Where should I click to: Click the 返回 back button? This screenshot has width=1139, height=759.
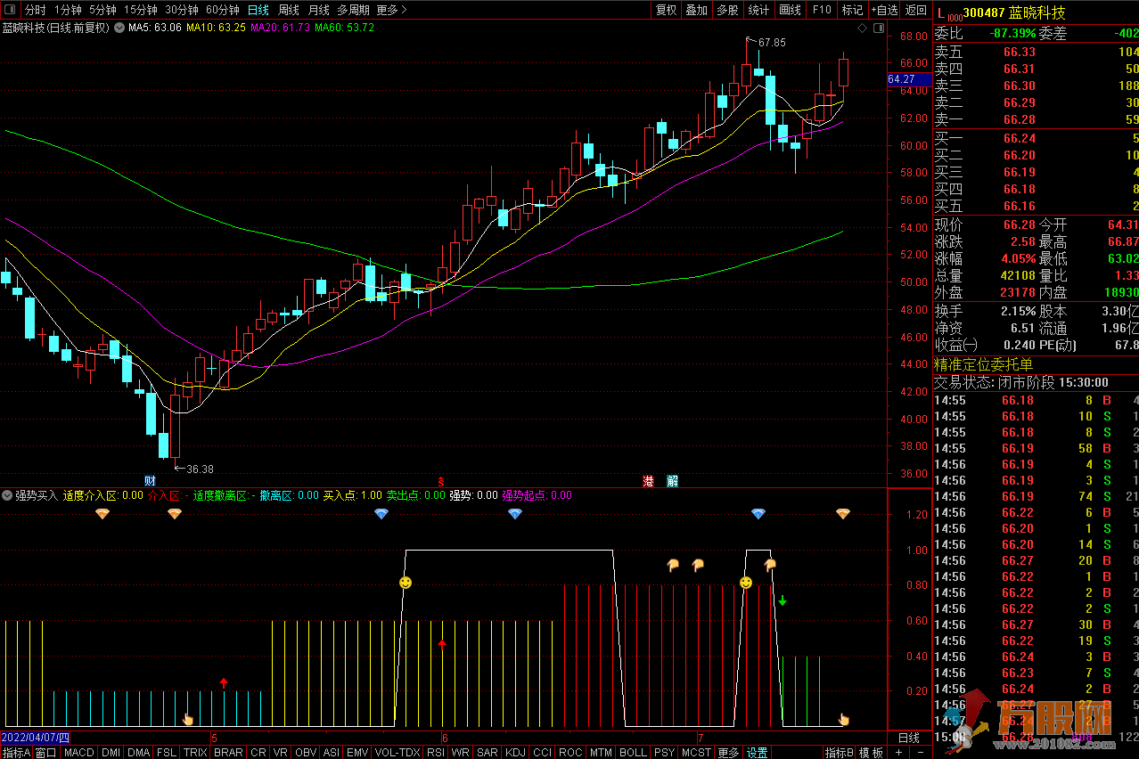(916, 10)
